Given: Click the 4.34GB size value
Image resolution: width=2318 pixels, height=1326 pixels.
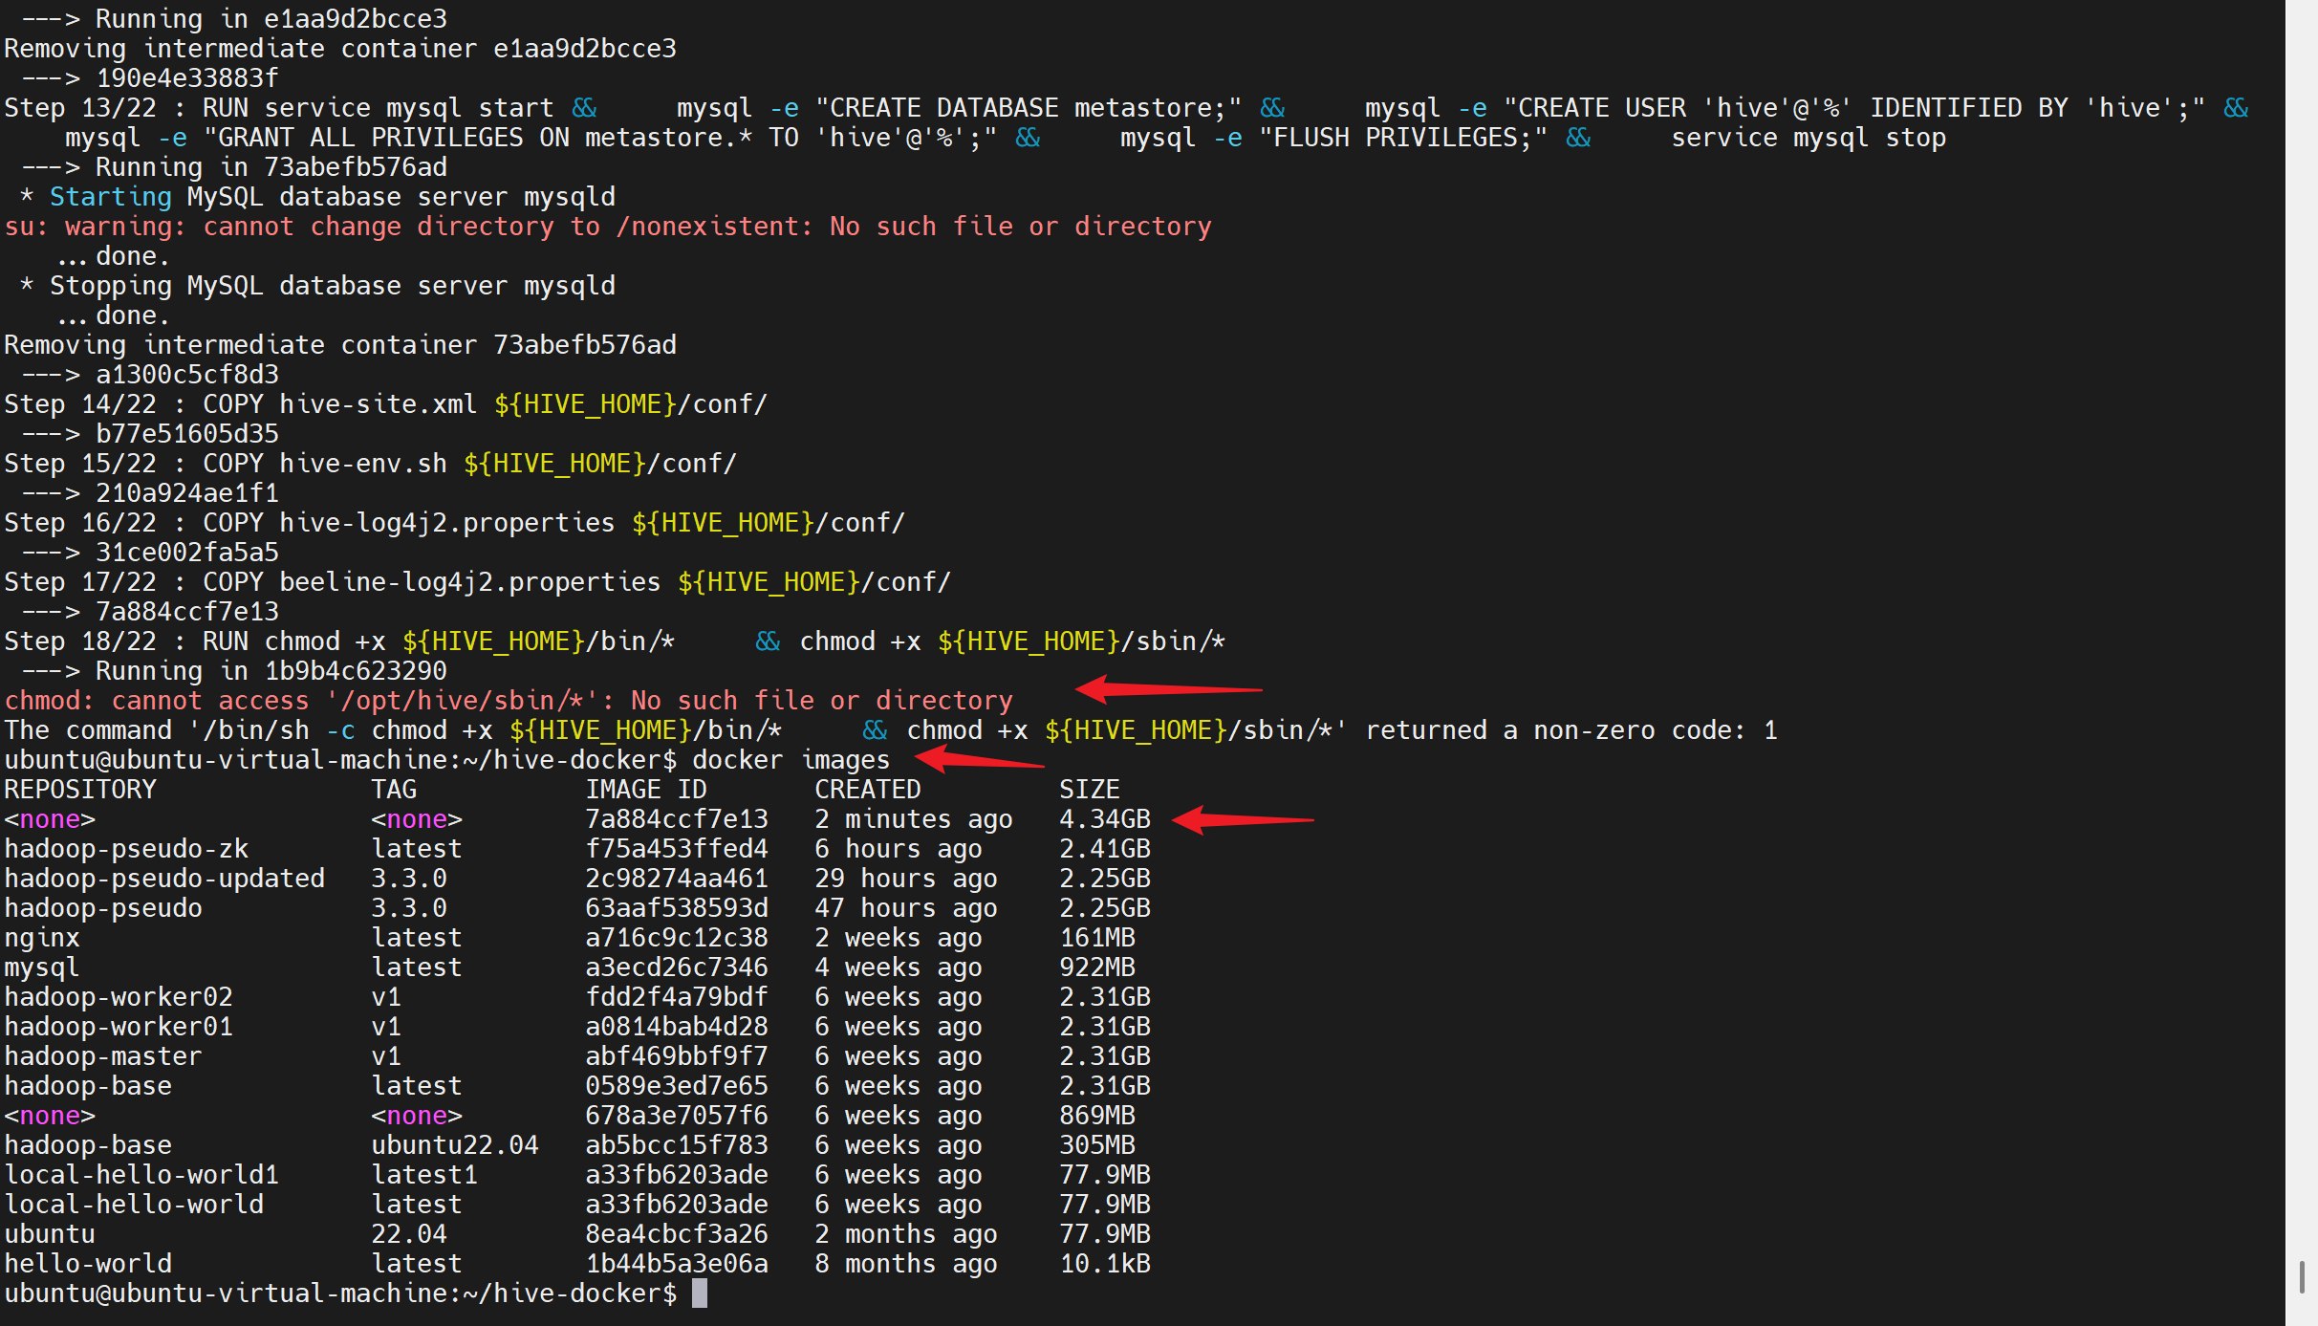Looking at the screenshot, I should [1104, 819].
